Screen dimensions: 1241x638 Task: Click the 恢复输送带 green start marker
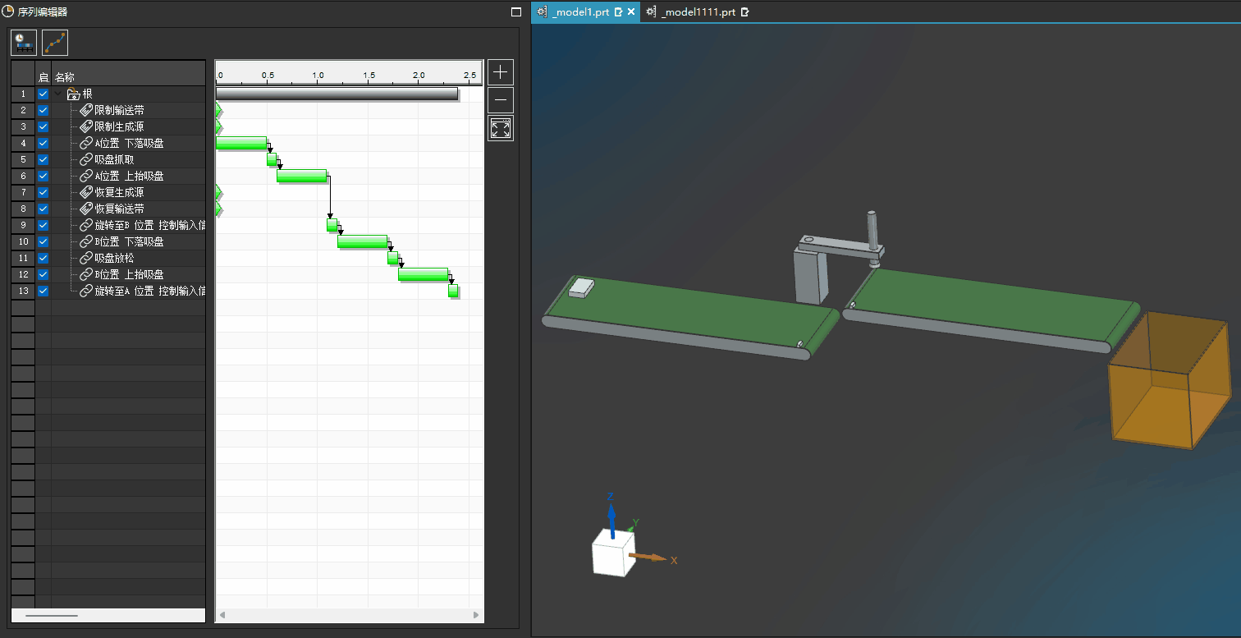pyautogui.click(x=218, y=209)
